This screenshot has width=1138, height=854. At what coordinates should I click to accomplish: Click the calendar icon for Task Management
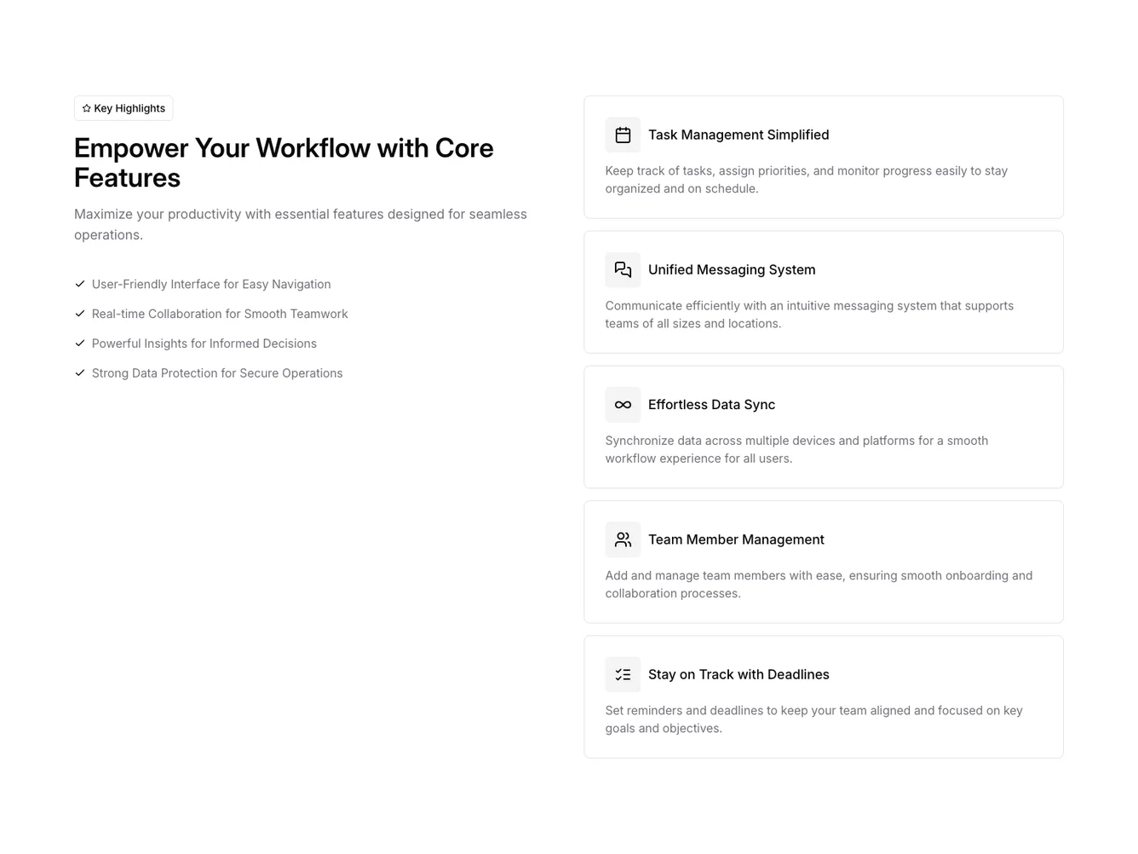coord(623,135)
